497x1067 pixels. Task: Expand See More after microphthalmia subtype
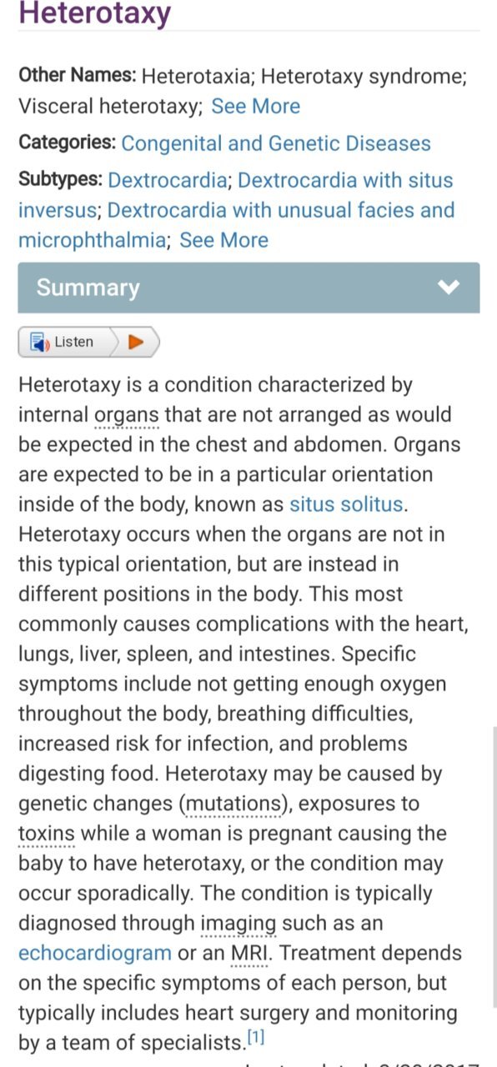pyautogui.click(x=223, y=241)
